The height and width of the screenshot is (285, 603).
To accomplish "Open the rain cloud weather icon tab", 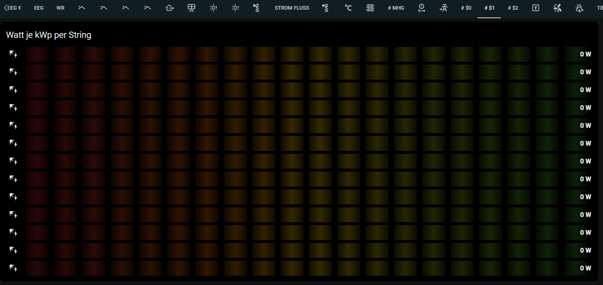I will pyautogui.click(x=579, y=8).
